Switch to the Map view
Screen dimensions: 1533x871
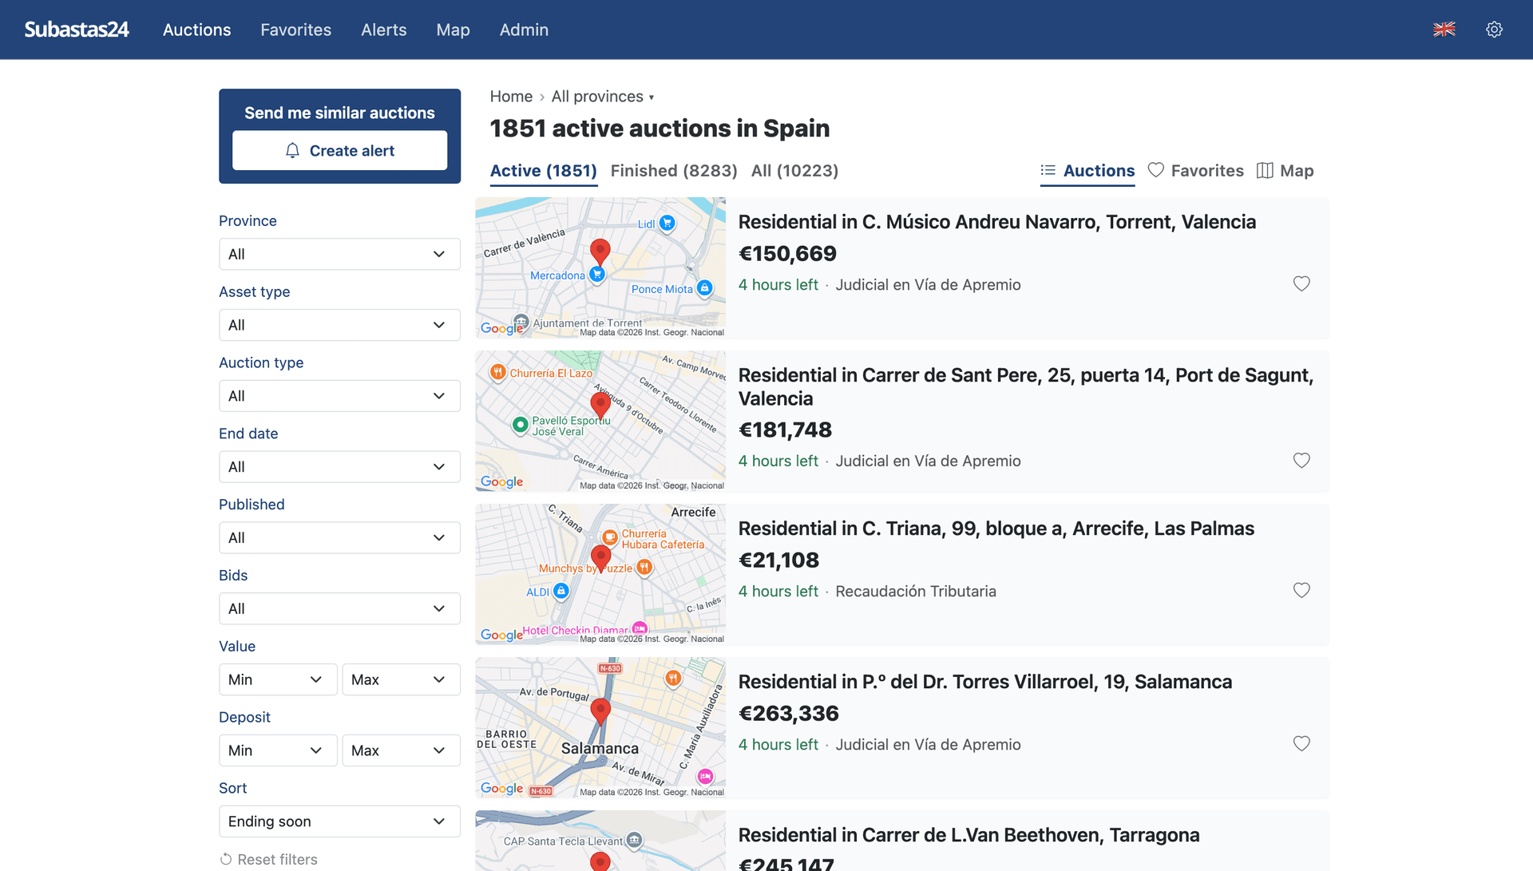pyautogui.click(x=1285, y=171)
